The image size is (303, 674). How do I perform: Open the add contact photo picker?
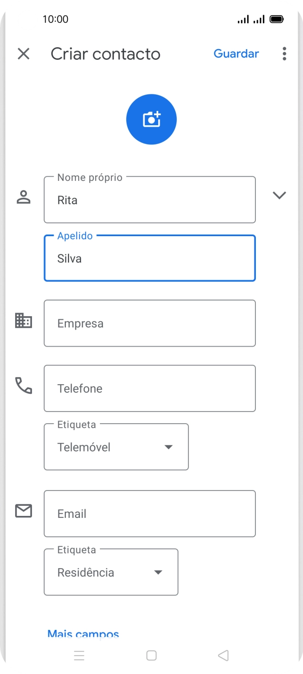[x=151, y=119]
